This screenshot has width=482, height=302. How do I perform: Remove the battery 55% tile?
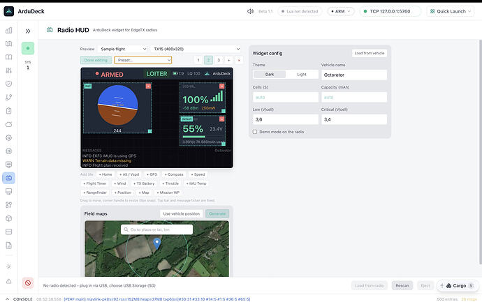[x=221, y=119]
